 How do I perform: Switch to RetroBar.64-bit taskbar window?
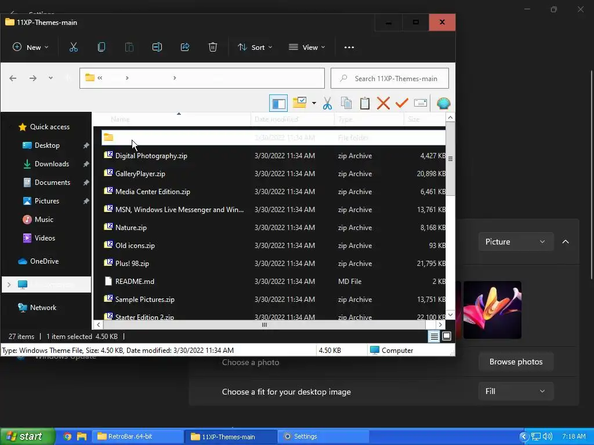coord(138,436)
